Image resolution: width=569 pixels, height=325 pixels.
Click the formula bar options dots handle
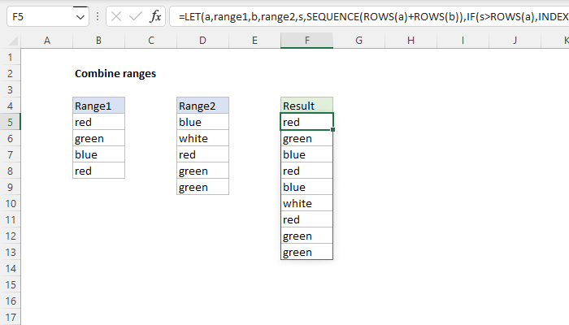(x=98, y=17)
